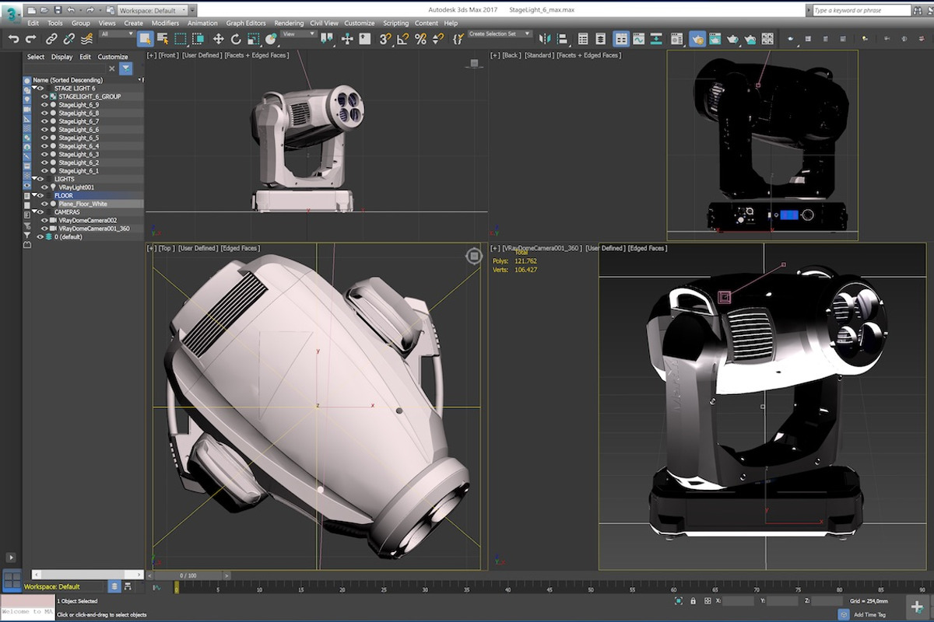Open the Scripting menu
The height and width of the screenshot is (622, 934).
[x=395, y=23]
